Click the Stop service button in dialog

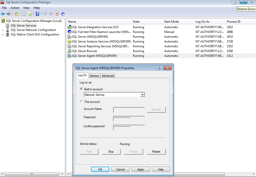111,152
